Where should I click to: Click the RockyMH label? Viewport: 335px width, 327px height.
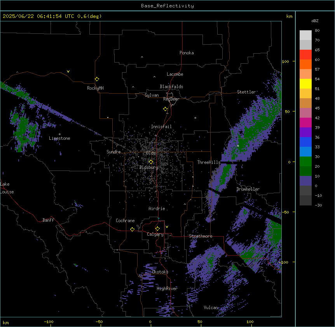(x=95, y=88)
